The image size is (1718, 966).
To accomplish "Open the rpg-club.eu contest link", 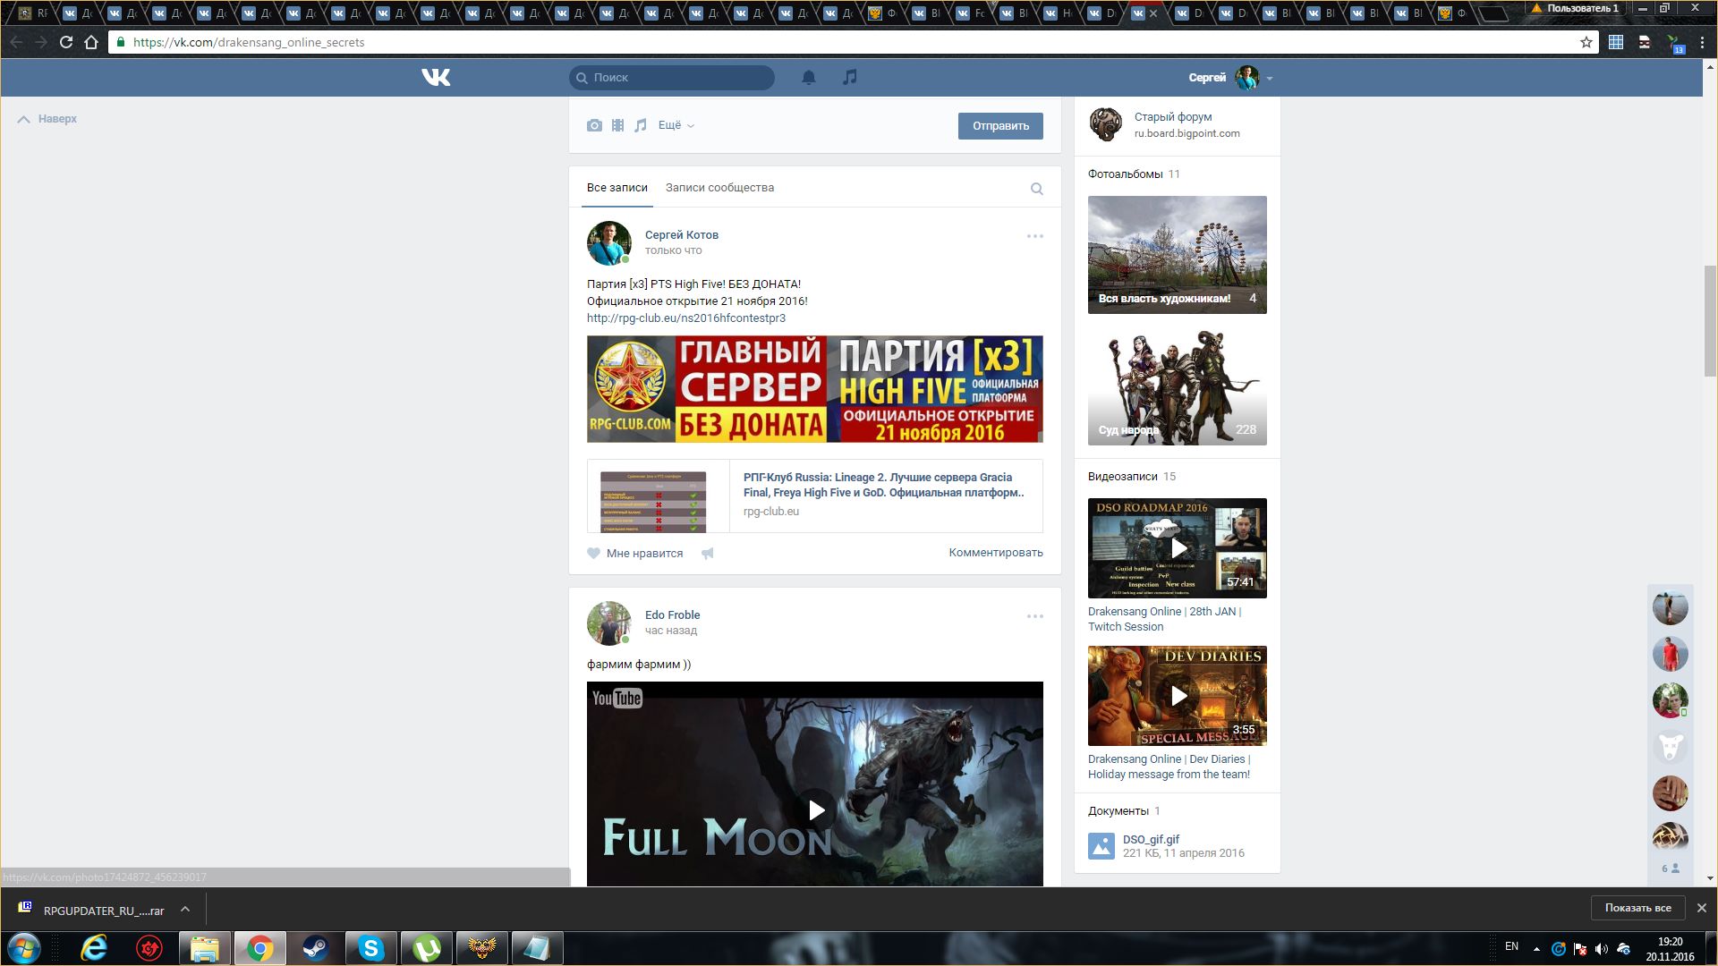I will click(686, 318).
